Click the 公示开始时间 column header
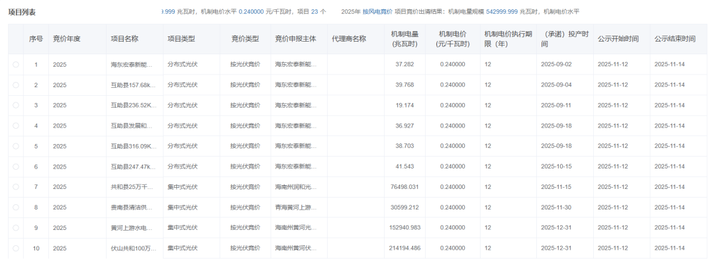This screenshot has height=265, width=715. [x=618, y=39]
